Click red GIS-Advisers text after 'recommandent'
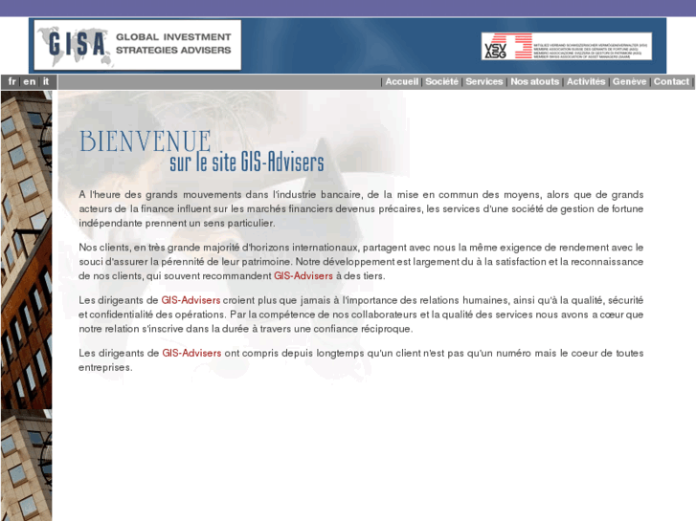 303,276
